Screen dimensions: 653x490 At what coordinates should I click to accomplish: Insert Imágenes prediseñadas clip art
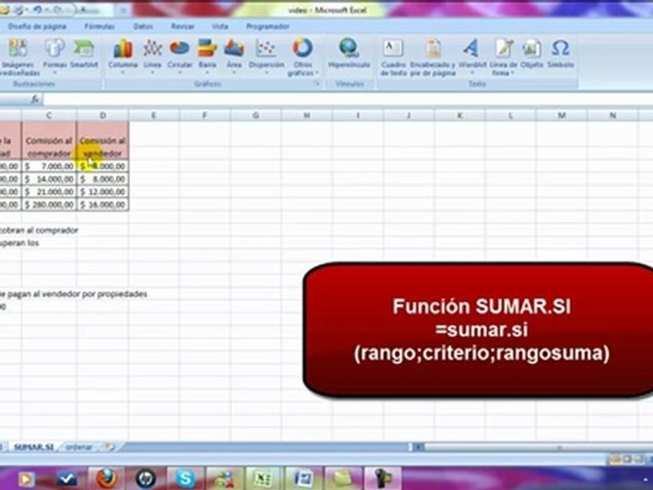pos(18,57)
